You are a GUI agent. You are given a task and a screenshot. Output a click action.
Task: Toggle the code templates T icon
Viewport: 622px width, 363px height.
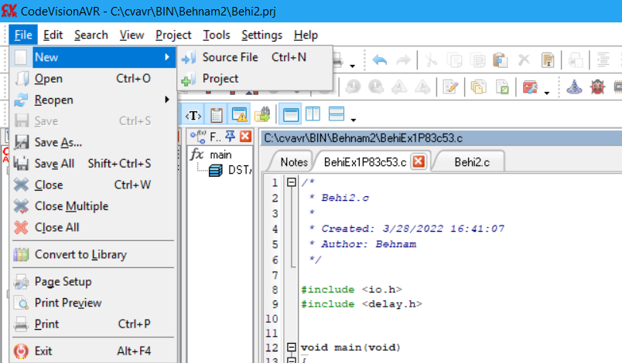point(193,115)
